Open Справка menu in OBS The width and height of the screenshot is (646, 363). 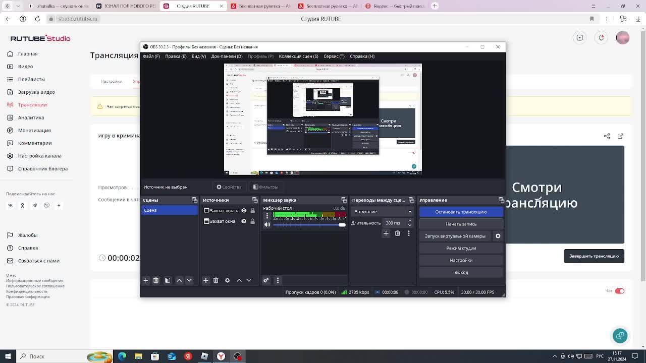click(x=362, y=56)
